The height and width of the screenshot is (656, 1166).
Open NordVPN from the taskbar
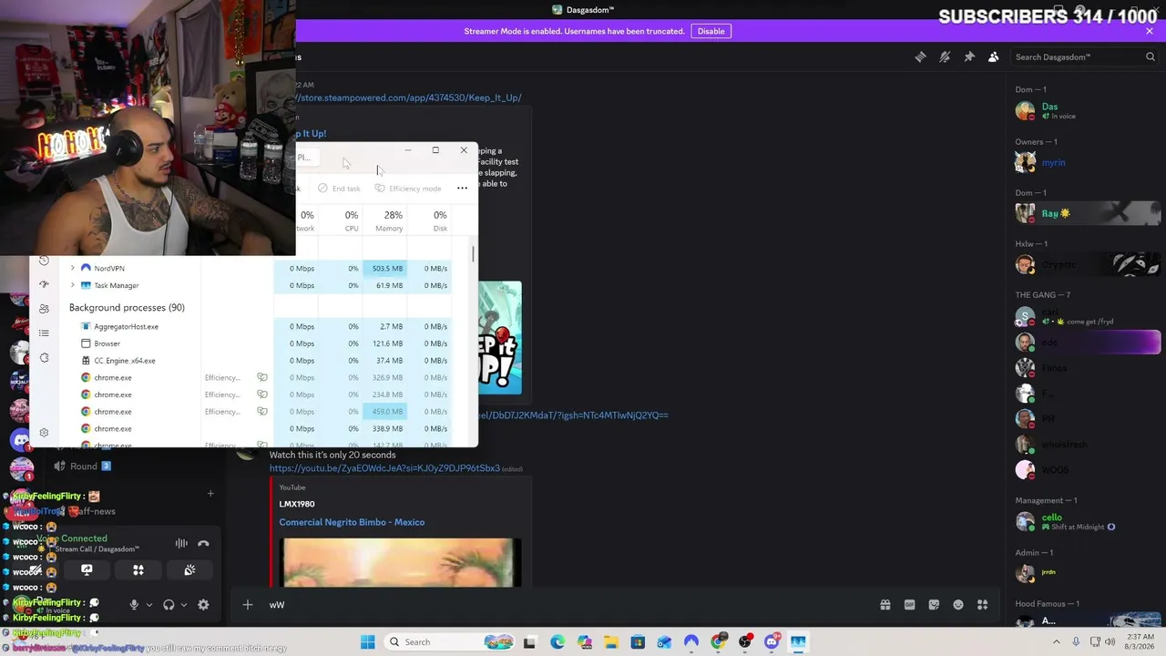coord(691,642)
